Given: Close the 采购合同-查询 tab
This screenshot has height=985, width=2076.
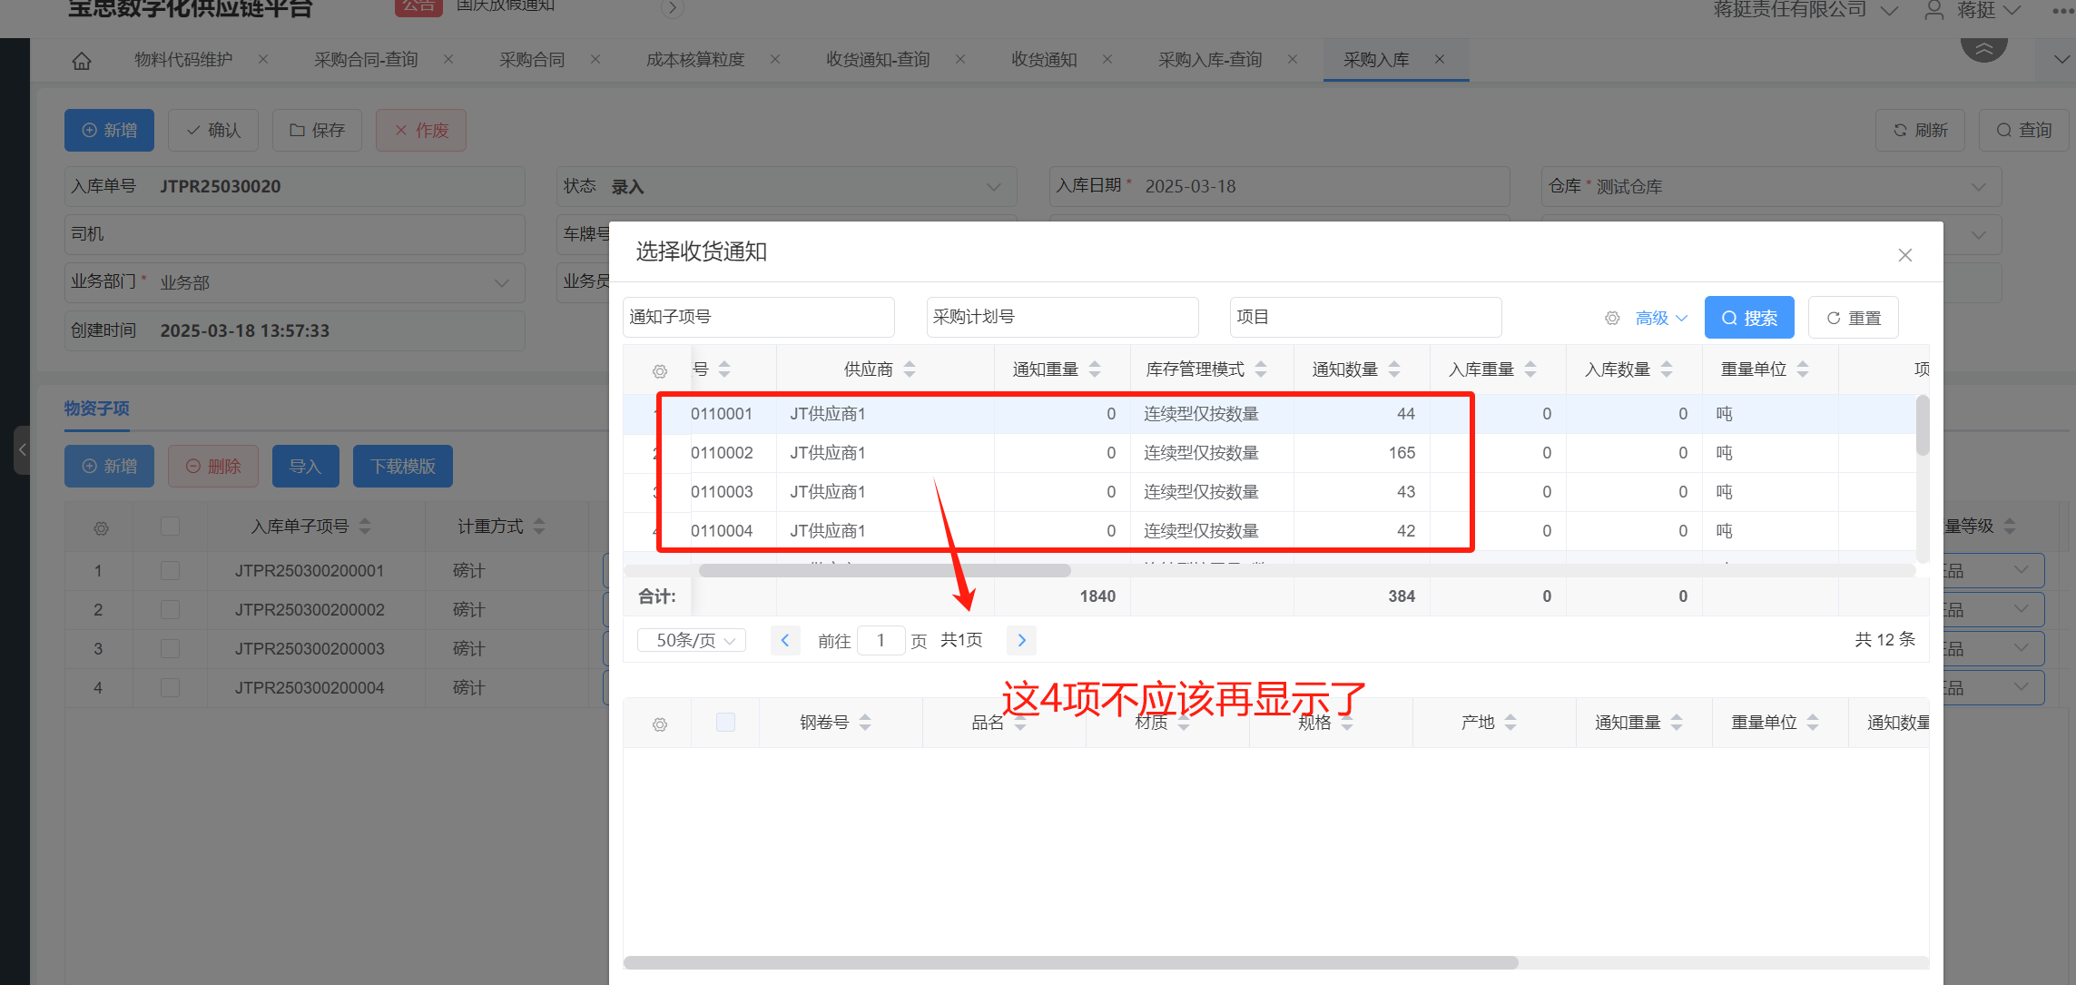Looking at the screenshot, I should 448,59.
